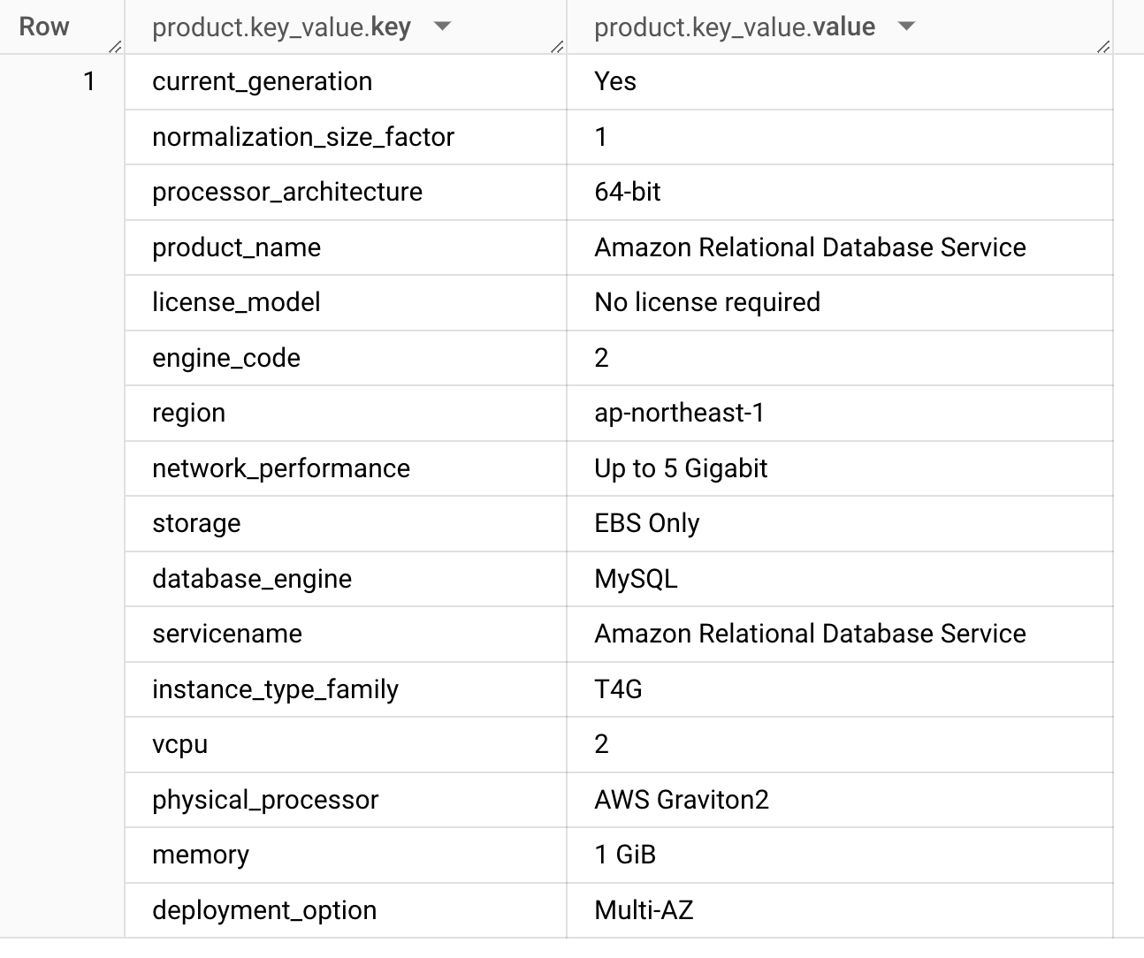The height and width of the screenshot is (958, 1144).
Task: Click the product.key_value.value header label
Action: pyautogui.click(x=734, y=27)
